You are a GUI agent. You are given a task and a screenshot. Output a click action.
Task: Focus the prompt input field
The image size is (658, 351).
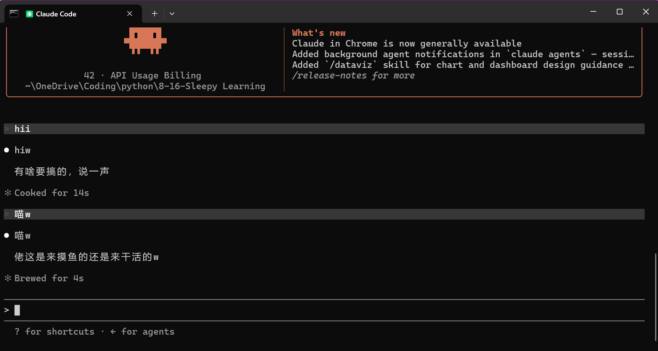pyautogui.click(x=324, y=310)
